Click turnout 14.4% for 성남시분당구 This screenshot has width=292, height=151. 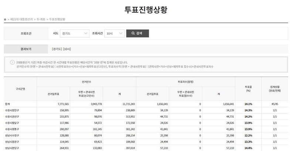click(x=248, y=148)
